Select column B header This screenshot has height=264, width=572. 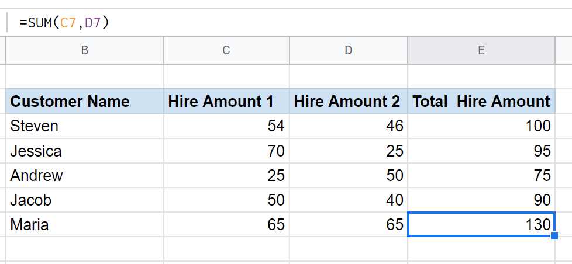point(85,50)
